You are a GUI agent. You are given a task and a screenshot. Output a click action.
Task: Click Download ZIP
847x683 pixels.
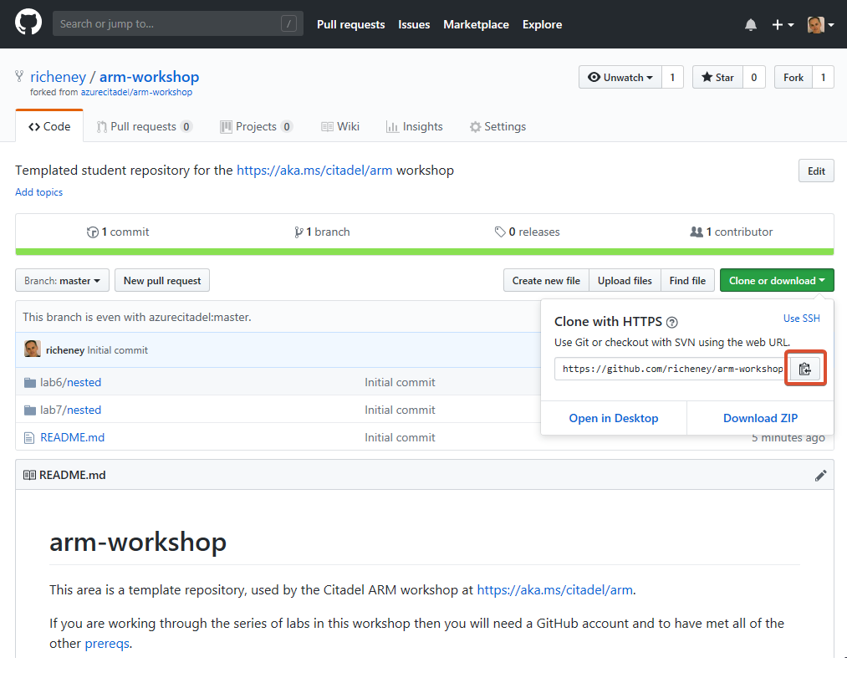[x=761, y=418]
